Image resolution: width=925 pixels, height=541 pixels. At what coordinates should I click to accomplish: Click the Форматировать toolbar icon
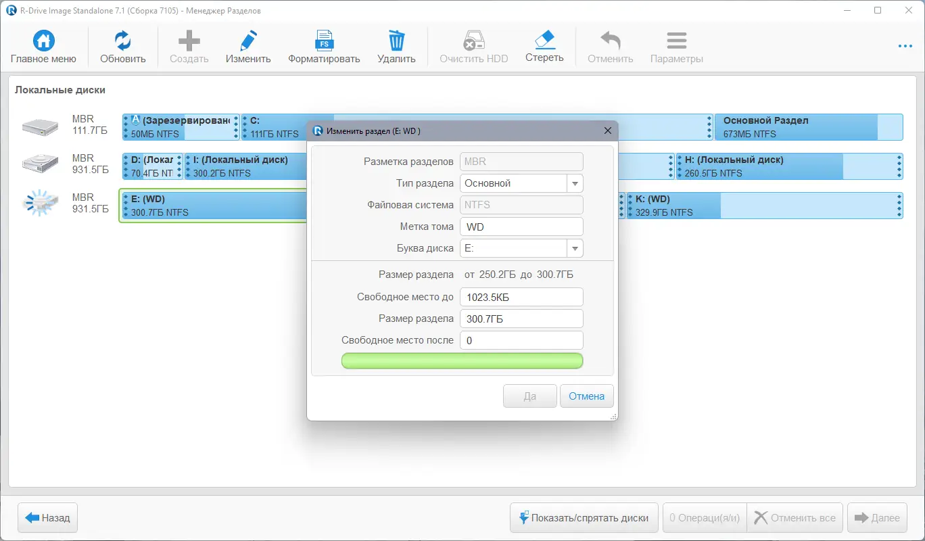[324, 41]
